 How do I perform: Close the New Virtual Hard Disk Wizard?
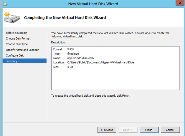[x=180, y=3]
